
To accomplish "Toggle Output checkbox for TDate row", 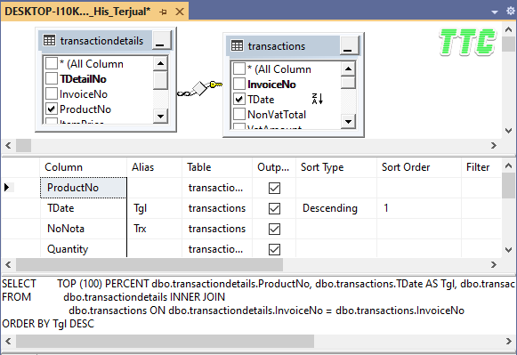I will (x=274, y=208).
